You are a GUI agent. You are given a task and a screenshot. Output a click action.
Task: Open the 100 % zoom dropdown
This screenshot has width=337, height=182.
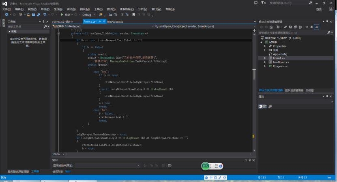(x=63, y=154)
